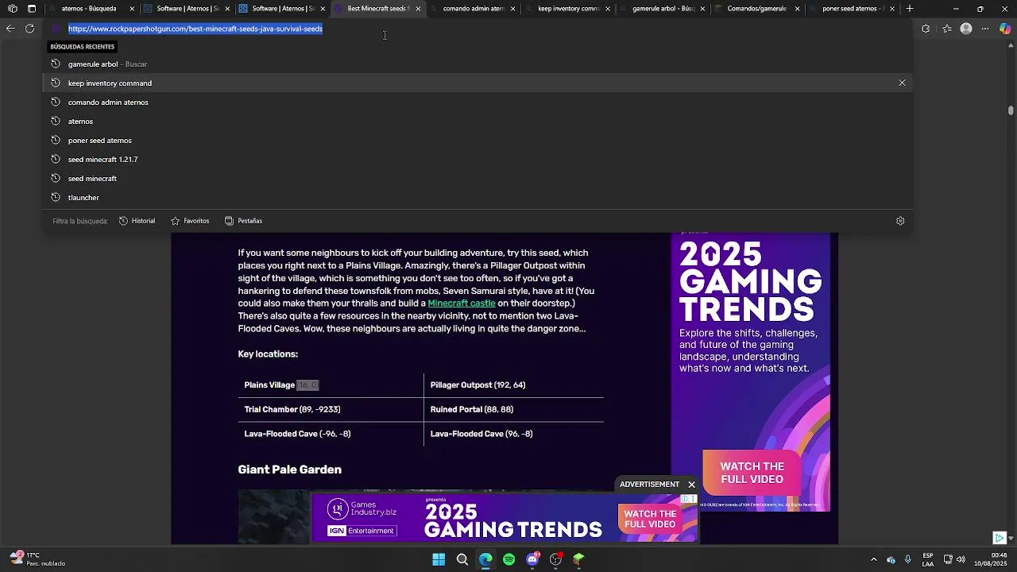Open the user profile avatar
The width and height of the screenshot is (1017, 572).
[x=966, y=29]
